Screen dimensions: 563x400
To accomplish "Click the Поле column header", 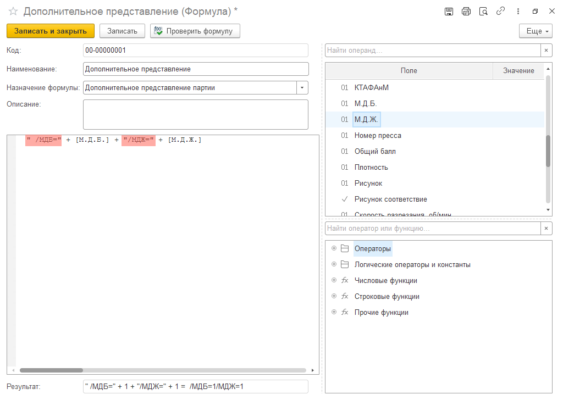I will point(409,71).
